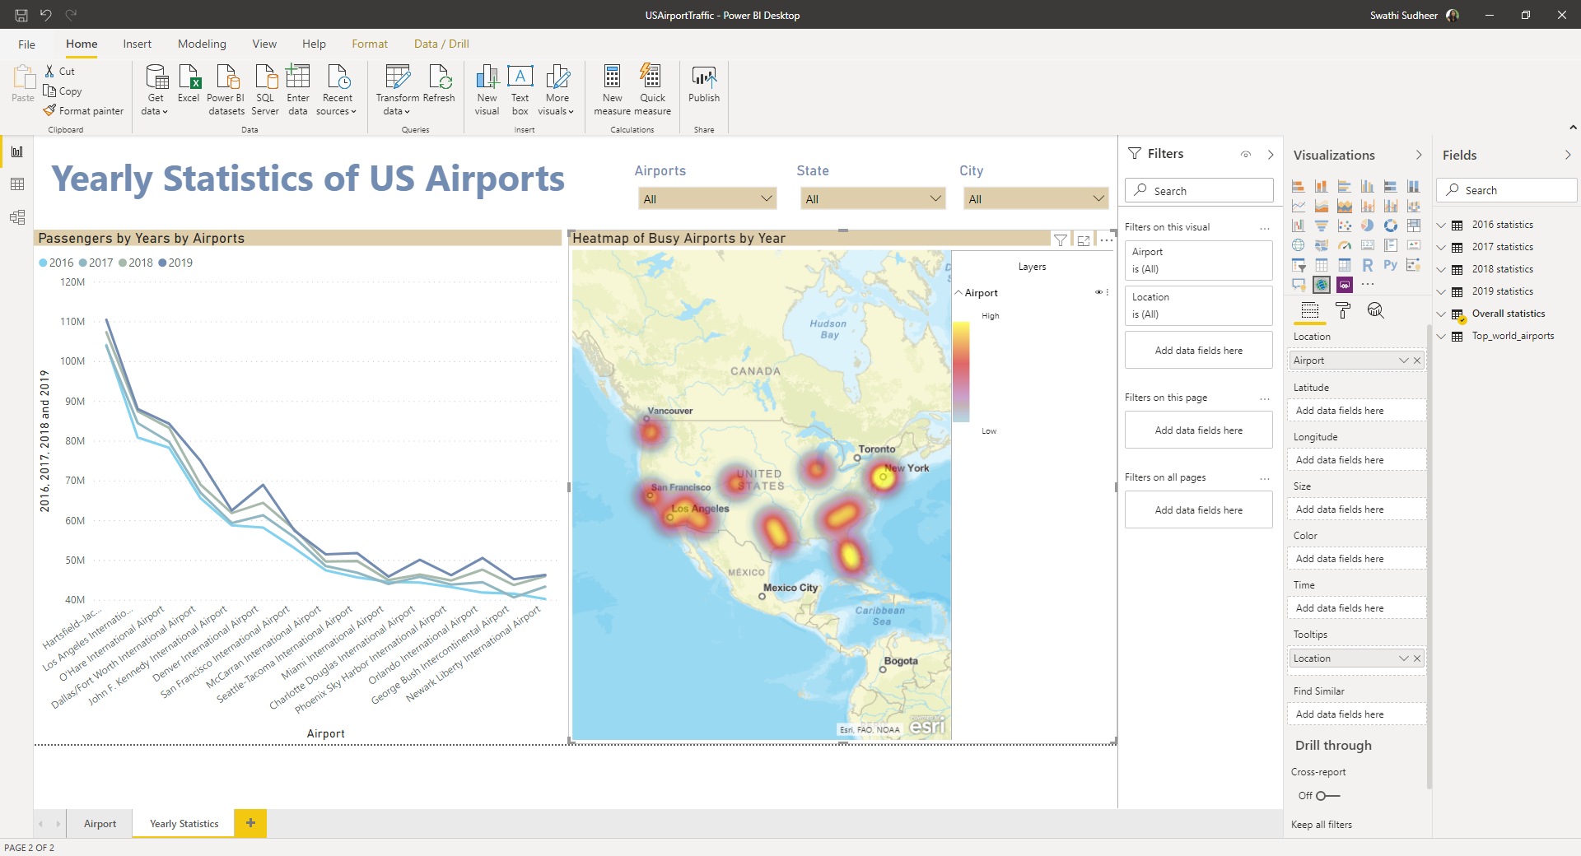Collapse the Airport layer in Layers
Screen dimensions: 1581x856
958,292
